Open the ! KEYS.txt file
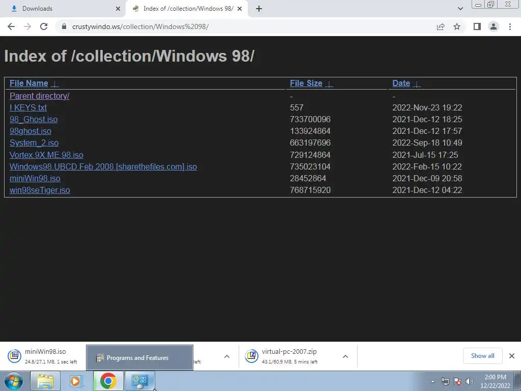Screen dimensions: 521x391 pyautogui.click(x=28, y=108)
